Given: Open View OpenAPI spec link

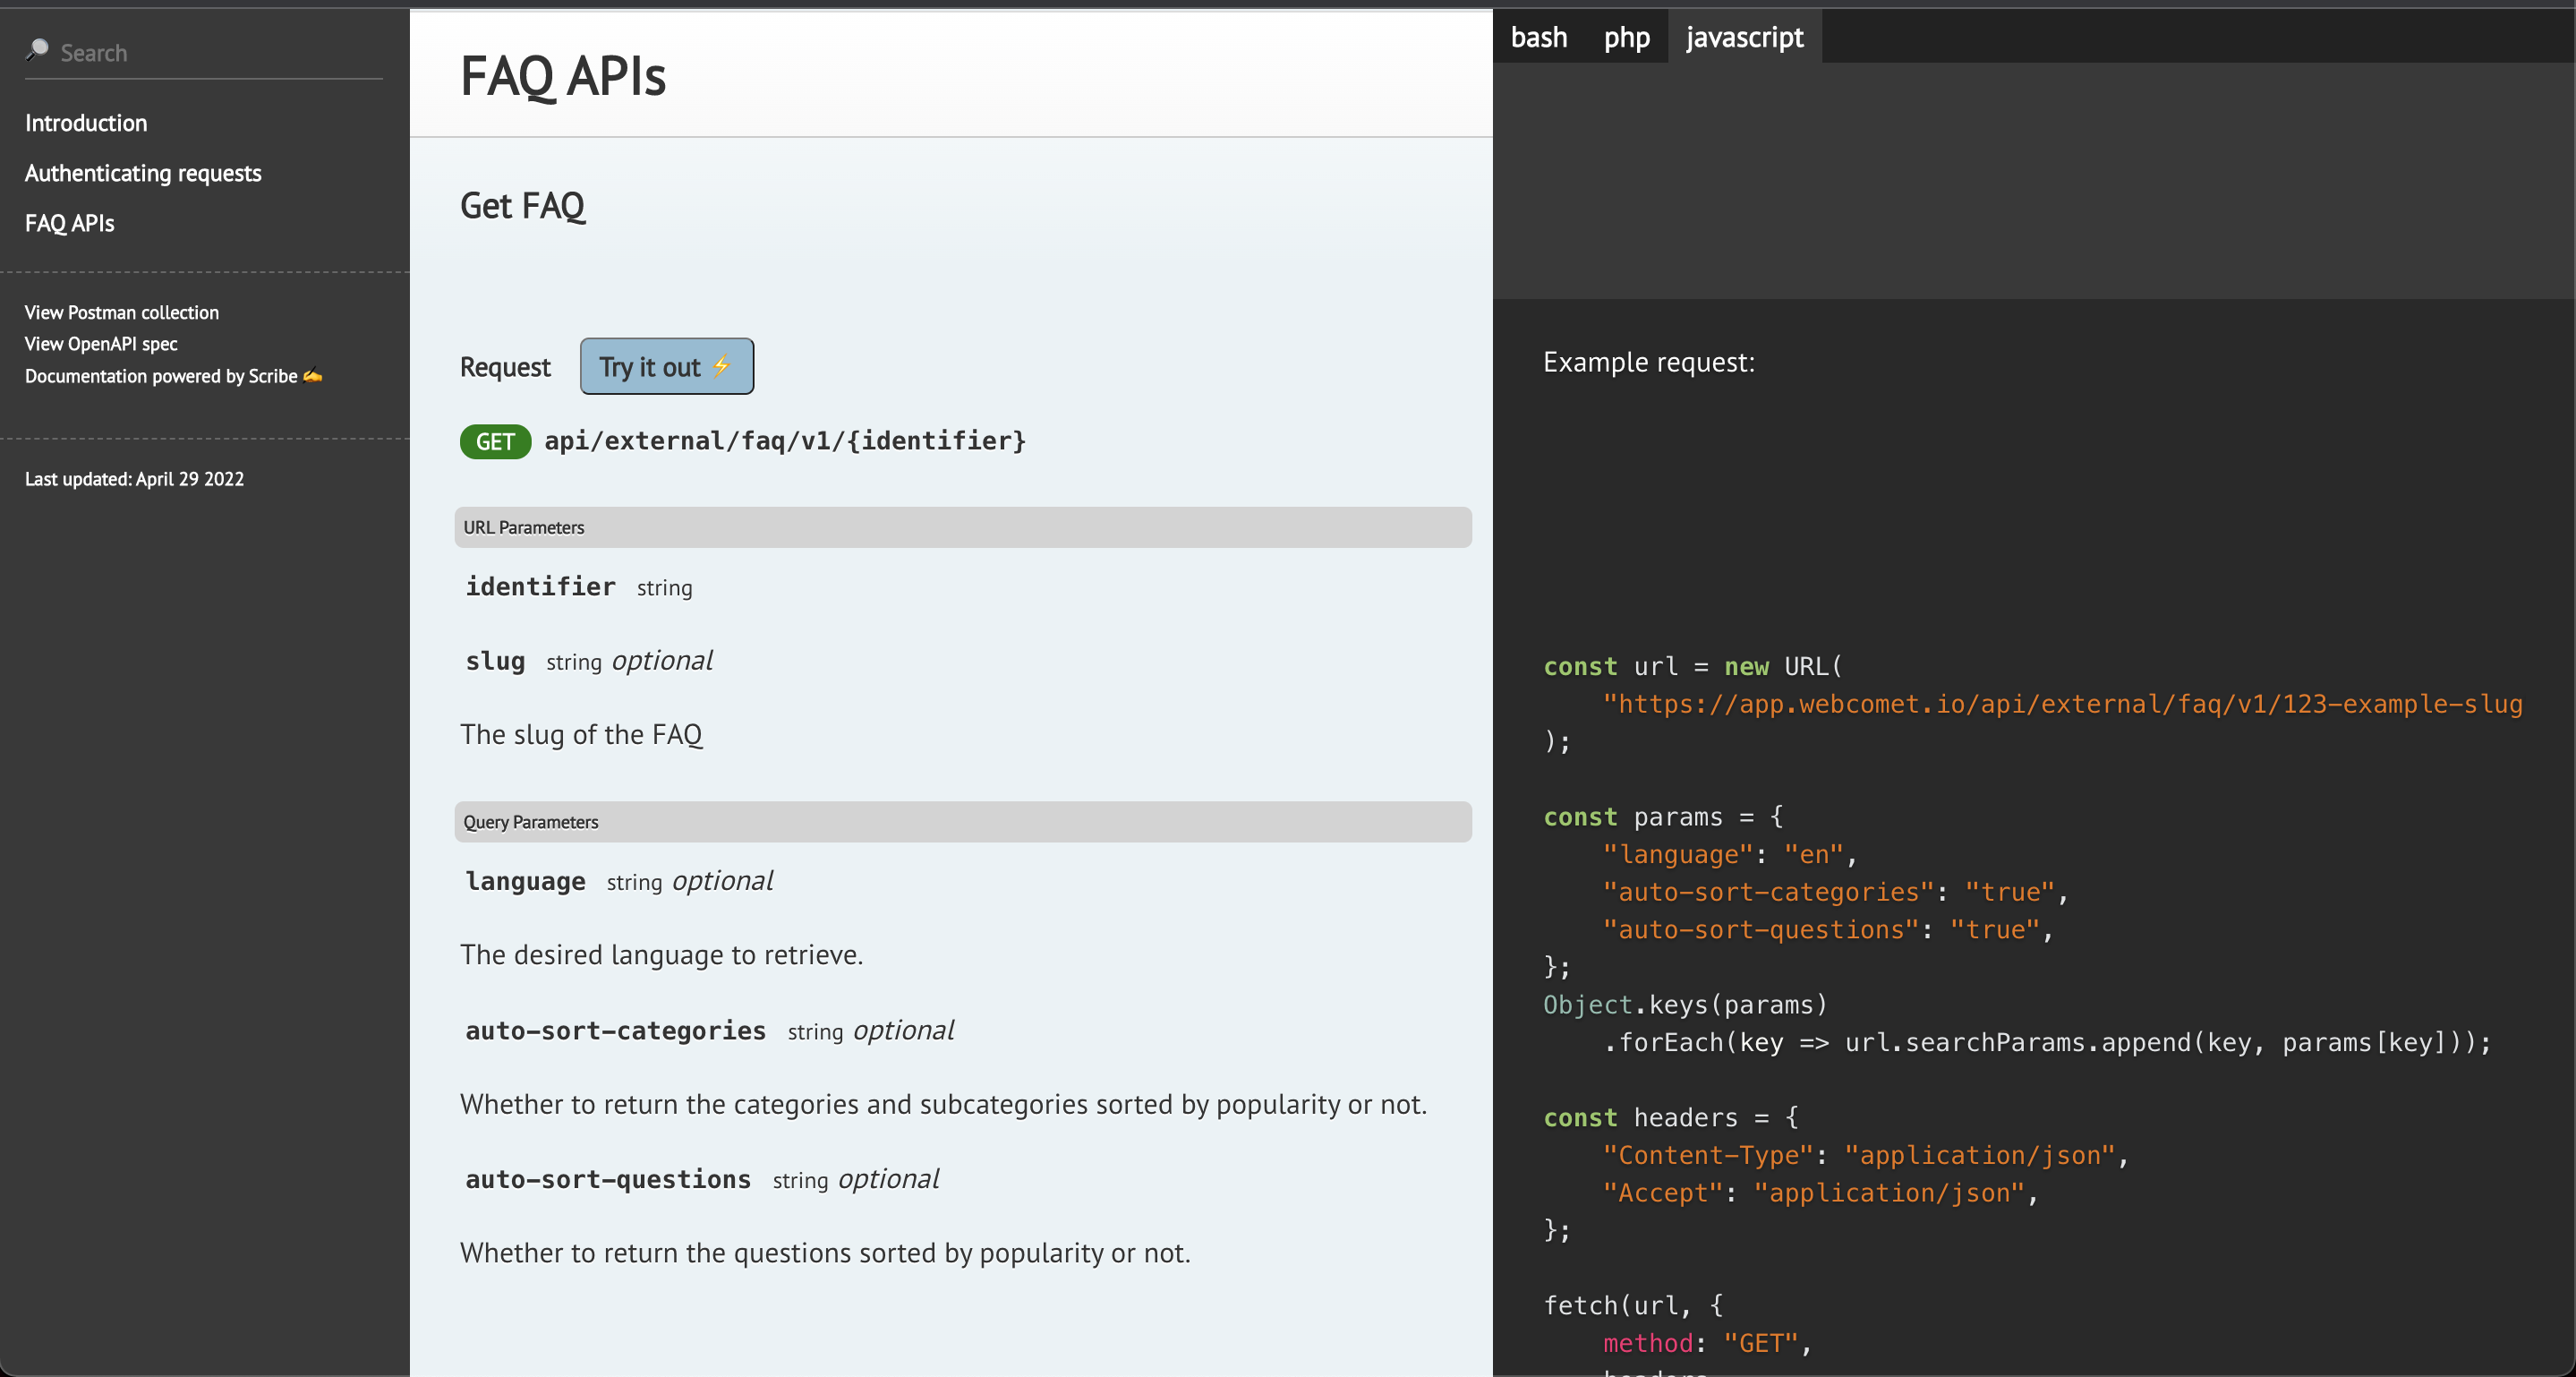Looking at the screenshot, I should (x=101, y=343).
